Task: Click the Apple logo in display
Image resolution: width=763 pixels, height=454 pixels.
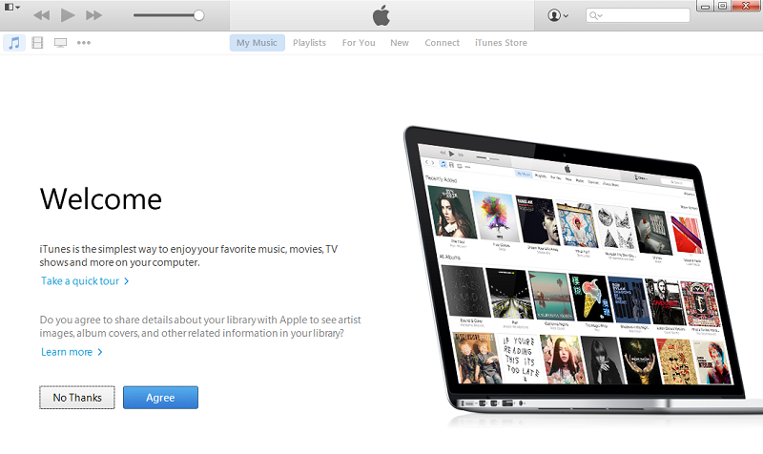Action: coord(381,15)
